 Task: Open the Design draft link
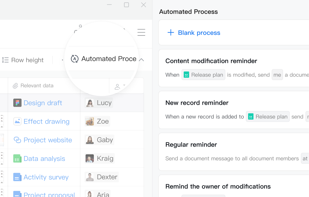click(43, 103)
